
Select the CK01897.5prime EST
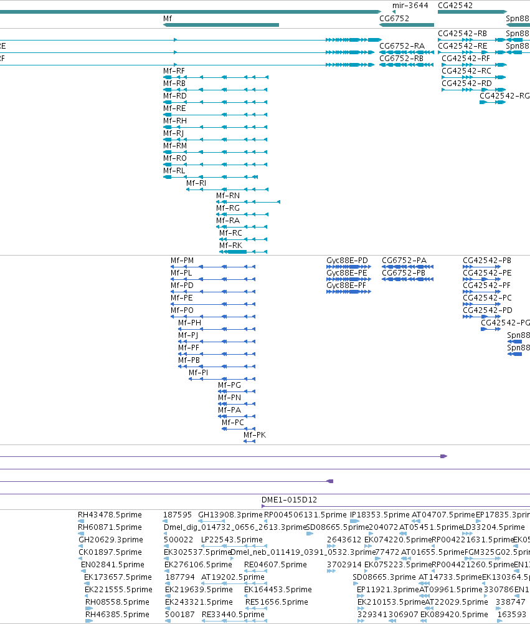[x=81, y=559]
